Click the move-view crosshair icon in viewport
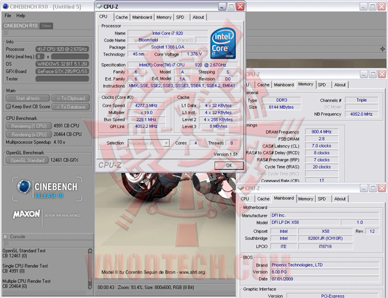This screenshot has width=388, height=298. pos(383,49)
